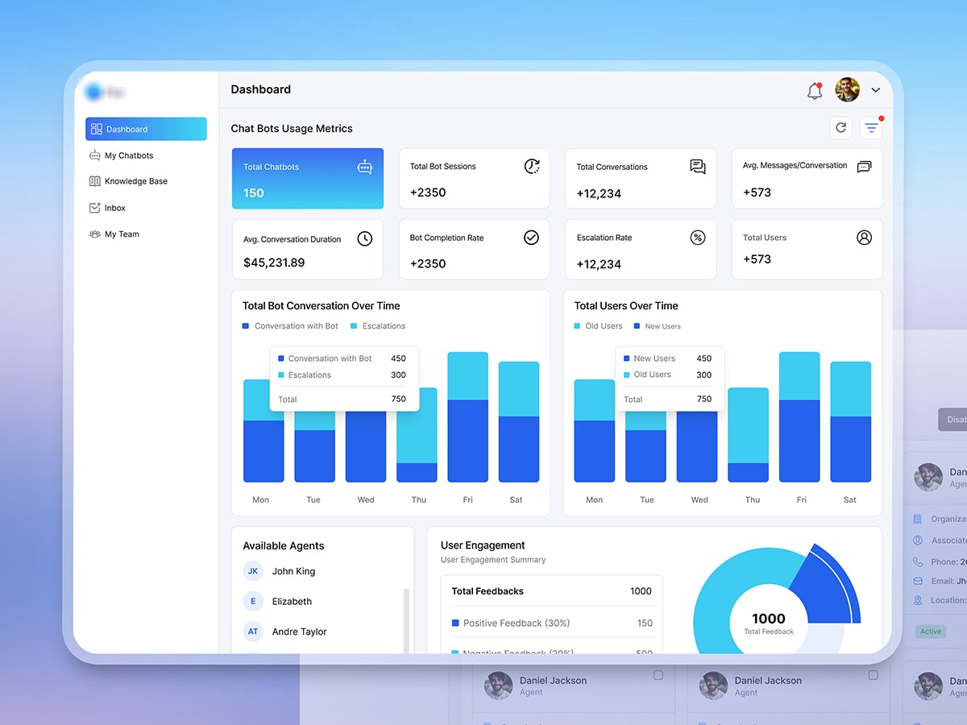Click the JK avatar badge
967x725 pixels.
(253, 571)
